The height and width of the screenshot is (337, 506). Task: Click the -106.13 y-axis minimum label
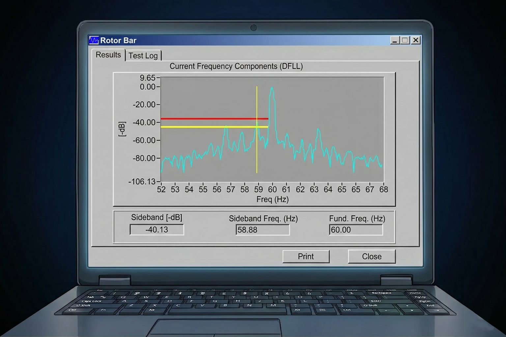(142, 182)
